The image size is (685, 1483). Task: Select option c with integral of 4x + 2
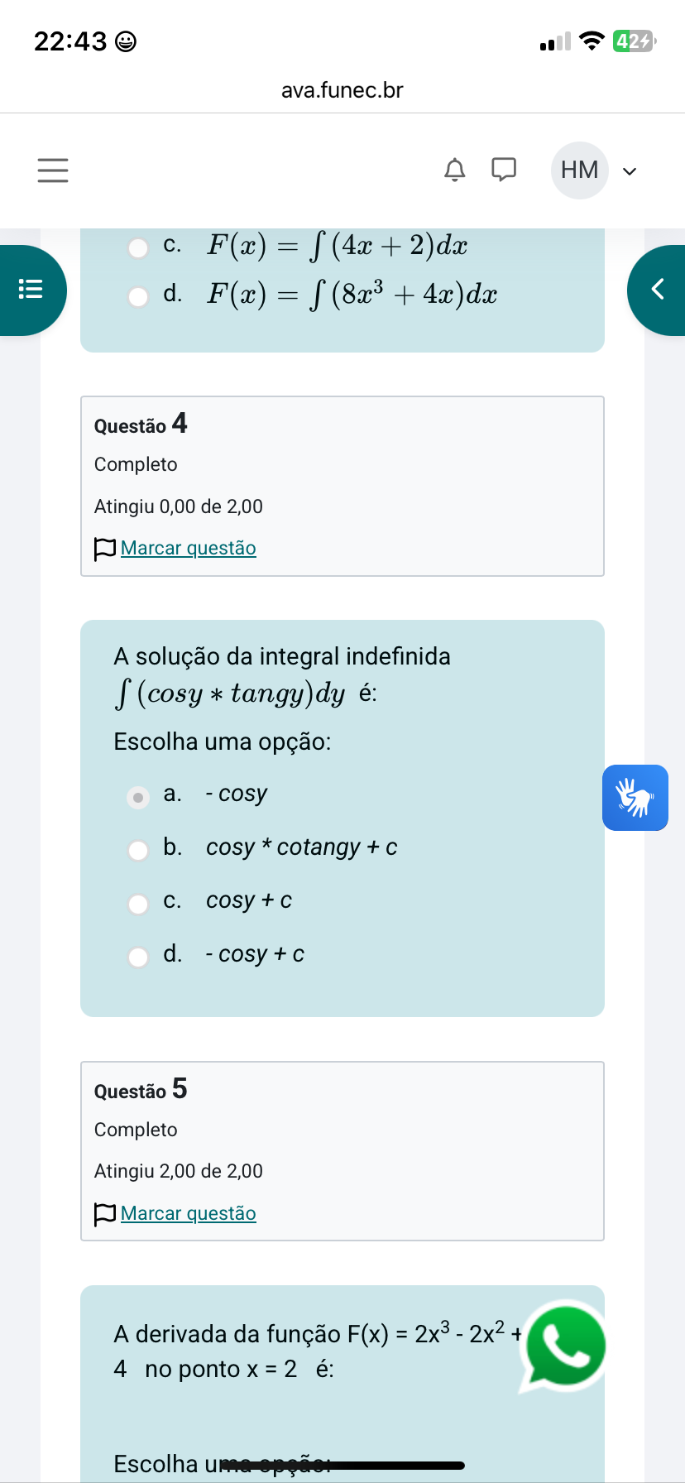(138, 248)
